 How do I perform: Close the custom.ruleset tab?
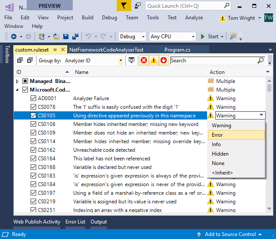point(63,50)
